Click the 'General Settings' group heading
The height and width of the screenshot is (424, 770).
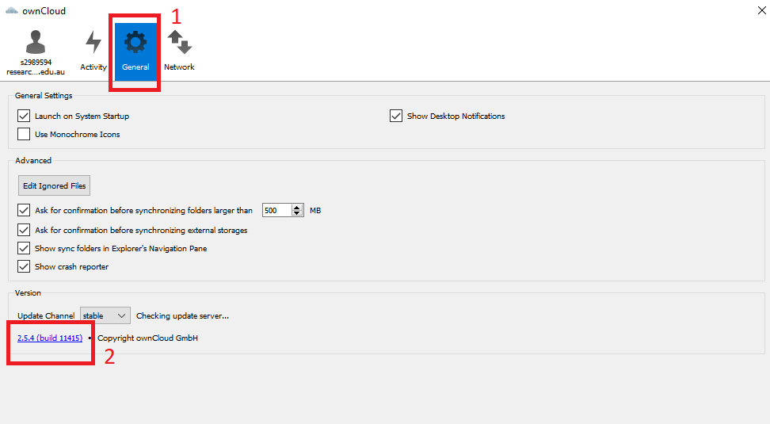(x=44, y=95)
